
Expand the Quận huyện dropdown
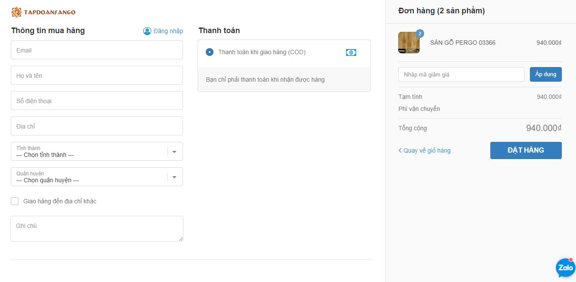(x=97, y=177)
